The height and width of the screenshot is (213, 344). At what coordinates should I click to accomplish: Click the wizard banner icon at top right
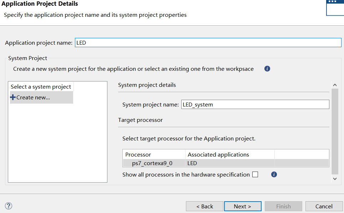point(335,7)
